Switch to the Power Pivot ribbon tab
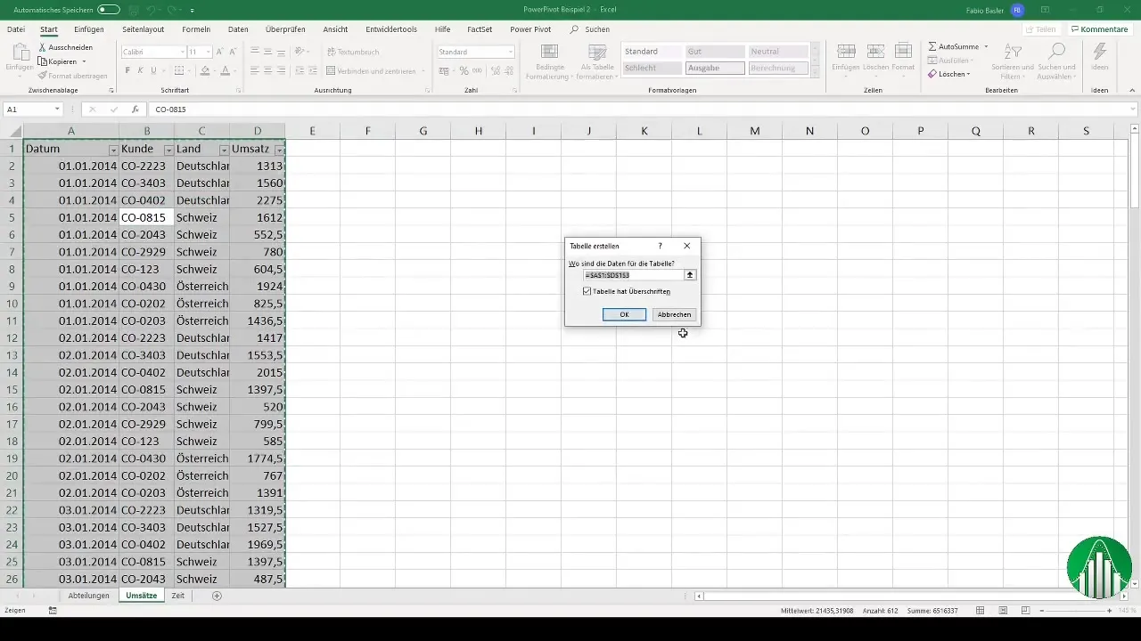1141x641 pixels. click(x=530, y=29)
